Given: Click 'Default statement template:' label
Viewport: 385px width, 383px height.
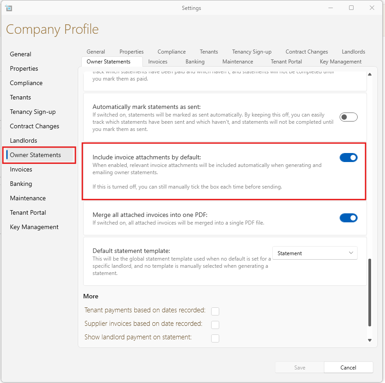Looking at the screenshot, I should 131,251.
